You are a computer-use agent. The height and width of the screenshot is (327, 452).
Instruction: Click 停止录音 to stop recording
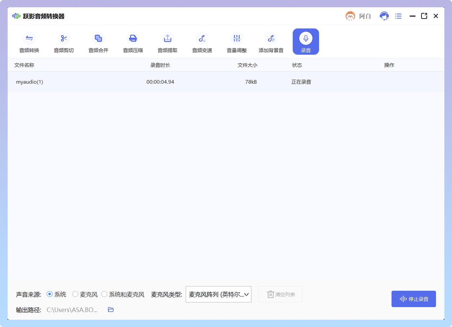click(414, 299)
